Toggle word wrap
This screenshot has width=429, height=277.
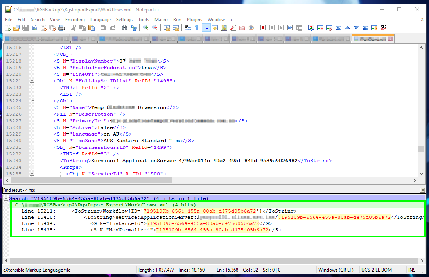point(188,28)
